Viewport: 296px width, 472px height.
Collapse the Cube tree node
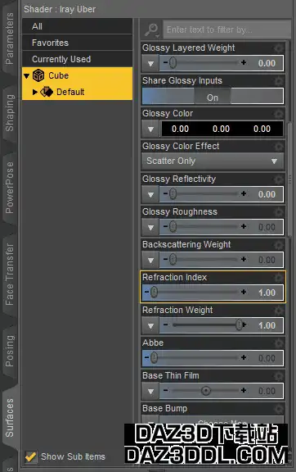click(x=26, y=76)
